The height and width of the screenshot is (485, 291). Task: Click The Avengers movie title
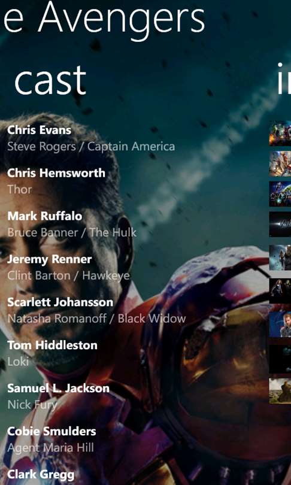(x=104, y=18)
